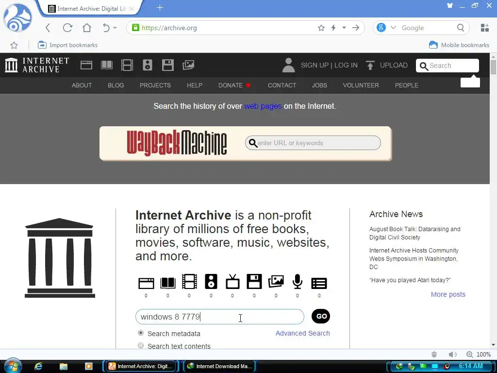Click the software floppy icon below the description
The width and height of the screenshot is (497, 373).
[254, 282]
